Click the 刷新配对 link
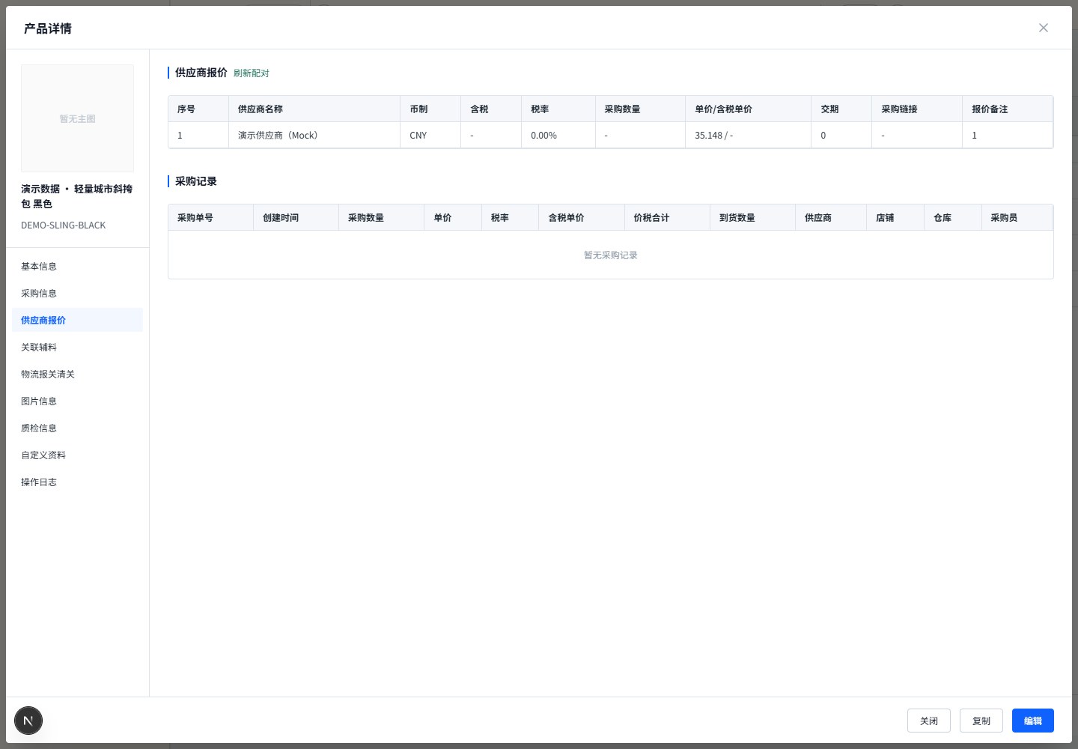Screen dimensions: 1078x749 pyautogui.click(x=251, y=73)
